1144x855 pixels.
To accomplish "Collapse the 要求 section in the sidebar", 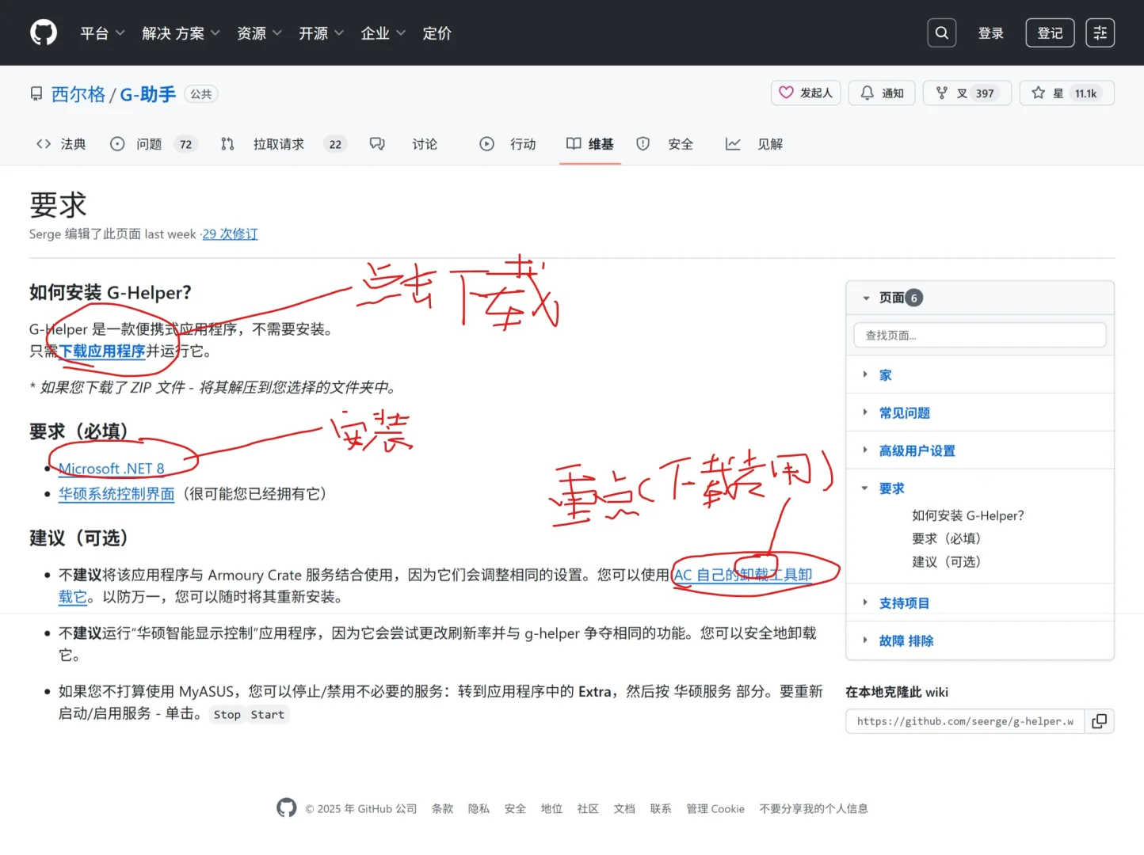I will coord(864,488).
